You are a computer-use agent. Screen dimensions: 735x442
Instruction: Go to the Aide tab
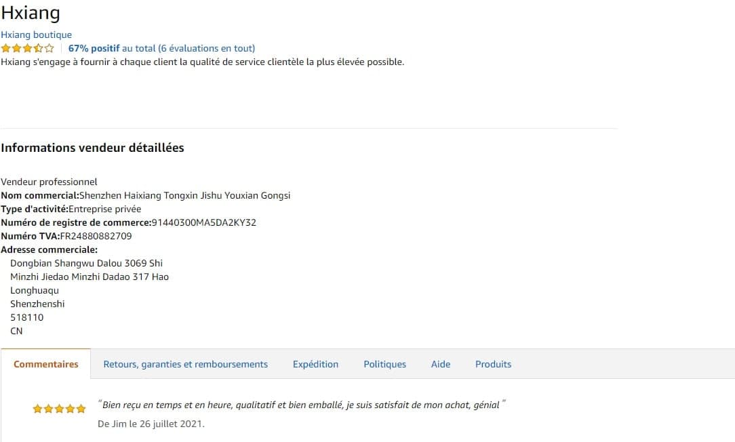441,364
